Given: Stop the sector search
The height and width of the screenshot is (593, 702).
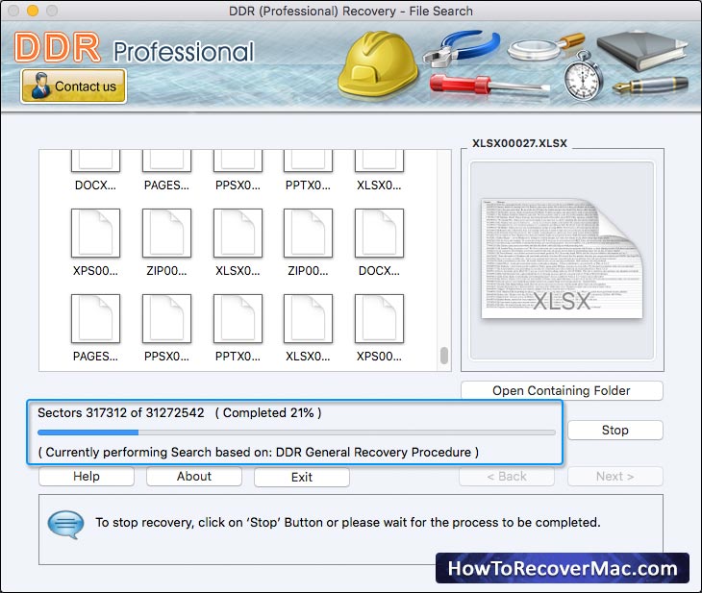Looking at the screenshot, I should (615, 430).
